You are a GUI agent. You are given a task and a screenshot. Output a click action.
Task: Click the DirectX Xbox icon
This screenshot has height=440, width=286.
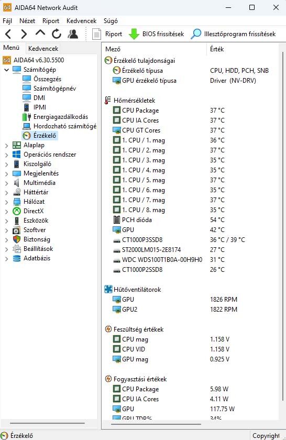17,211
